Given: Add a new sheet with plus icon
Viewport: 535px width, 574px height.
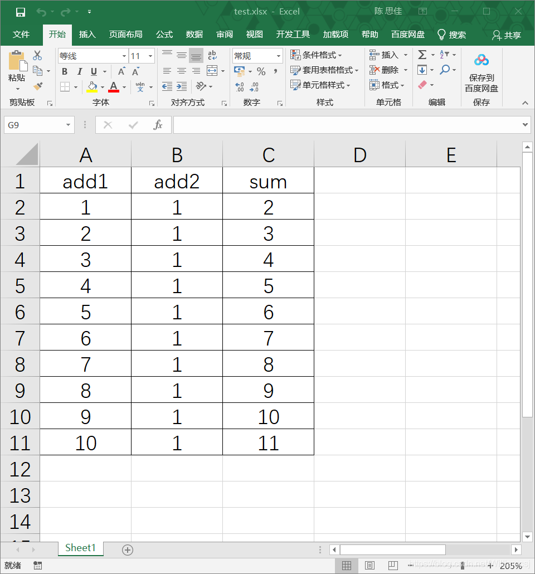Looking at the screenshot, I should [128, 550].
